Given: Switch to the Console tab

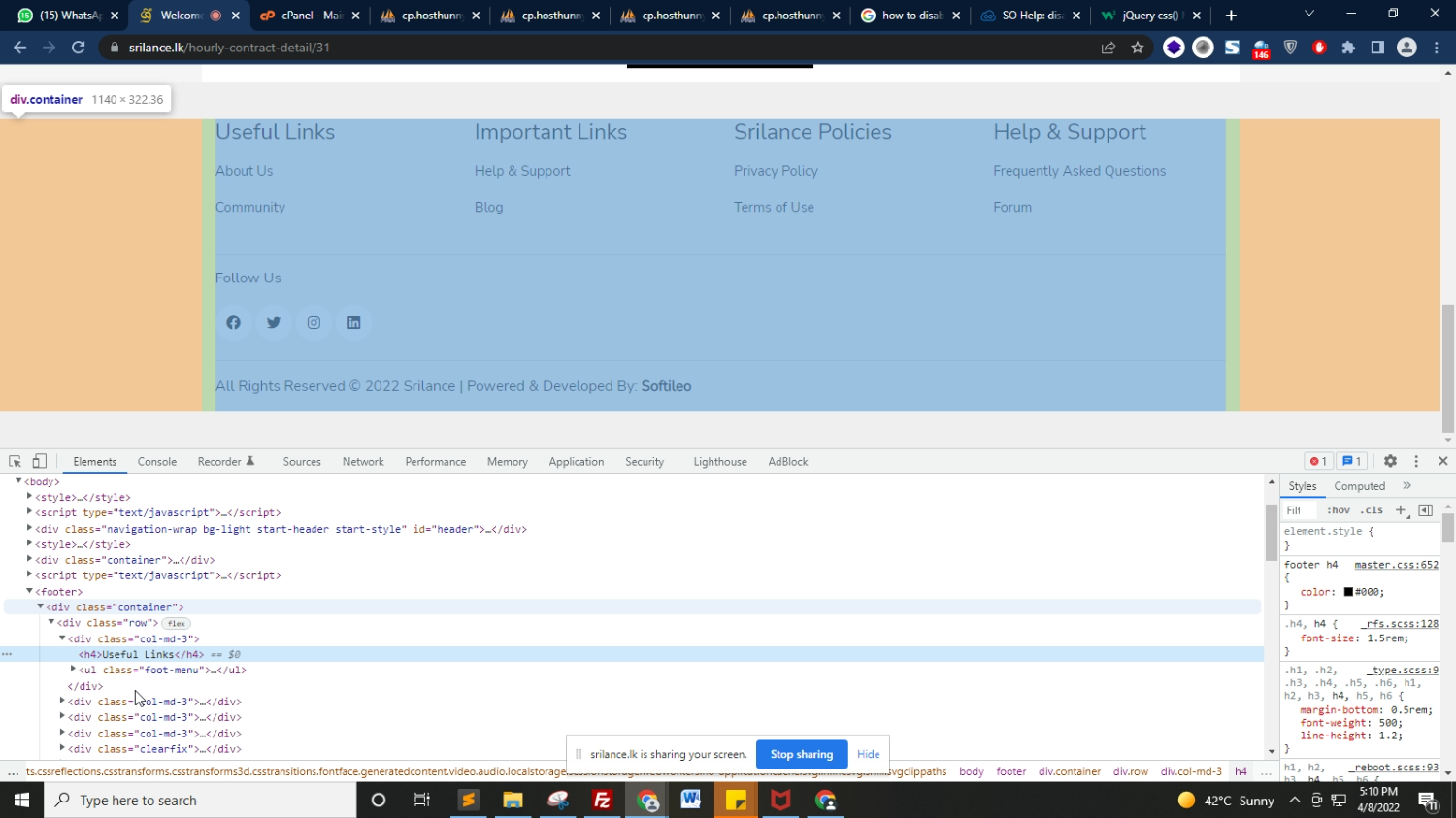Looking at the screenshot, I should pos(156,462).
